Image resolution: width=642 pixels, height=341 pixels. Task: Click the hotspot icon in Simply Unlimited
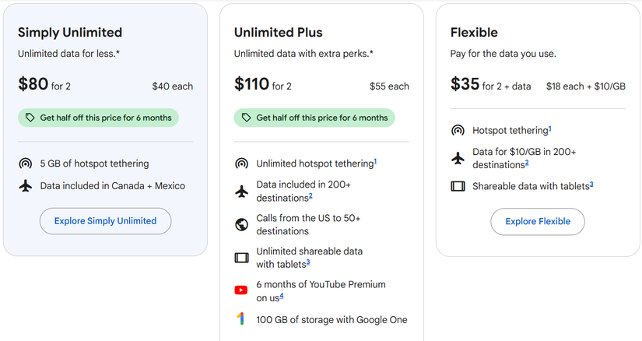[25, 164]
